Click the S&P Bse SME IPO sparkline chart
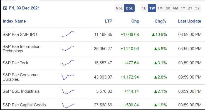This screenshot has height=110, width=205. click(x=68, y=34)
